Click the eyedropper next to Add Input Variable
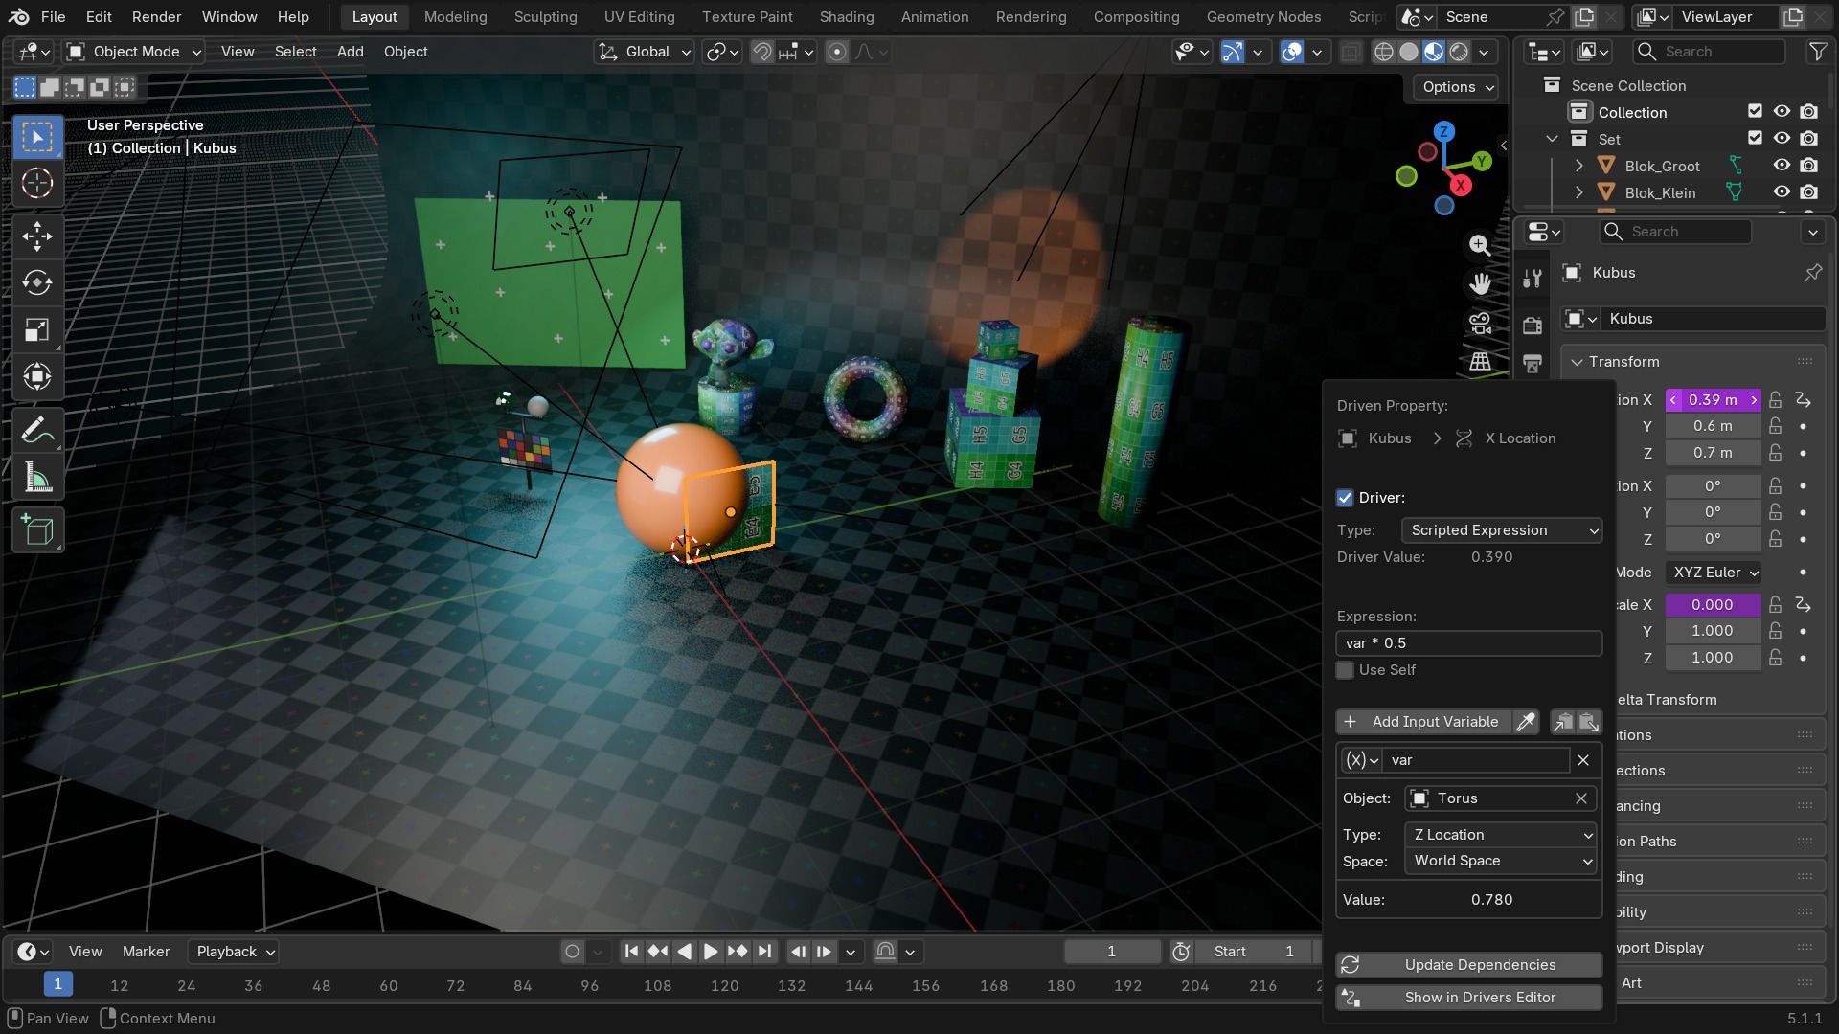 click(x=1526, y=722)
